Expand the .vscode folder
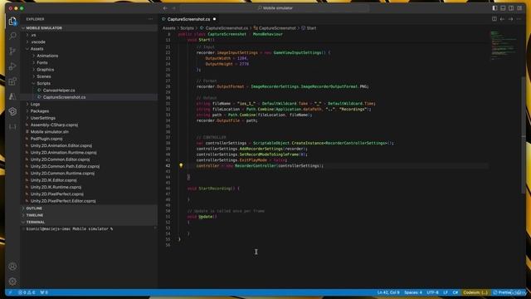Viewport: 531px width, 299px height. tap(90, 42)
